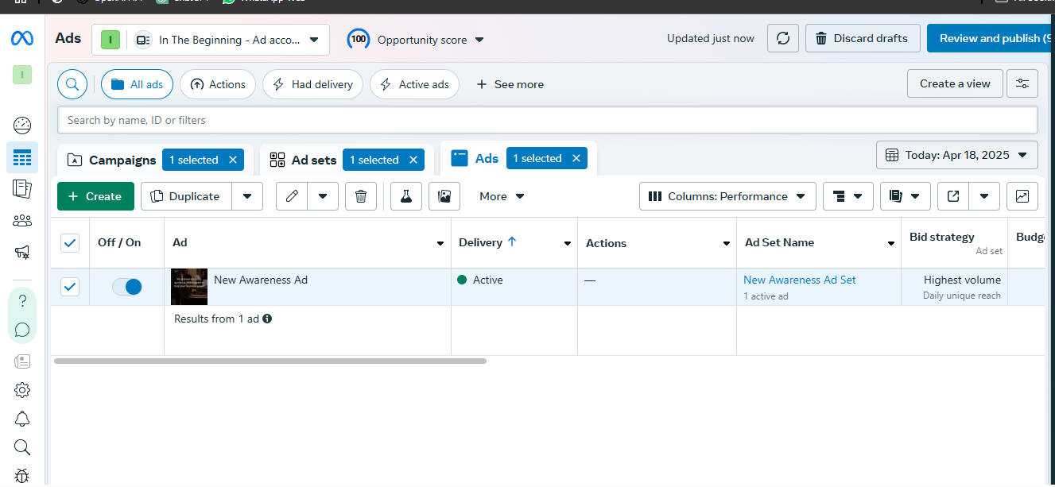
Task: Toggle off the New Awareness Ad switch
Action: [x=127, y=287]
